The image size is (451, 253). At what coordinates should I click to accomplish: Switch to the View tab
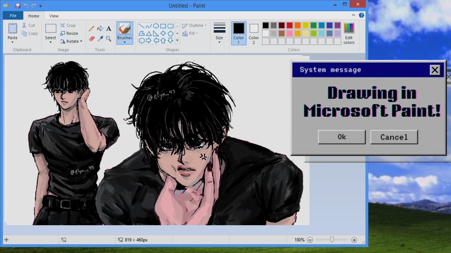click(x=54, y=16)
